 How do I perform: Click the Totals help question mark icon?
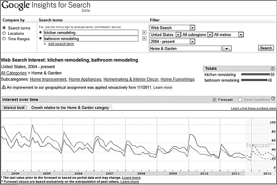point(272,69)
